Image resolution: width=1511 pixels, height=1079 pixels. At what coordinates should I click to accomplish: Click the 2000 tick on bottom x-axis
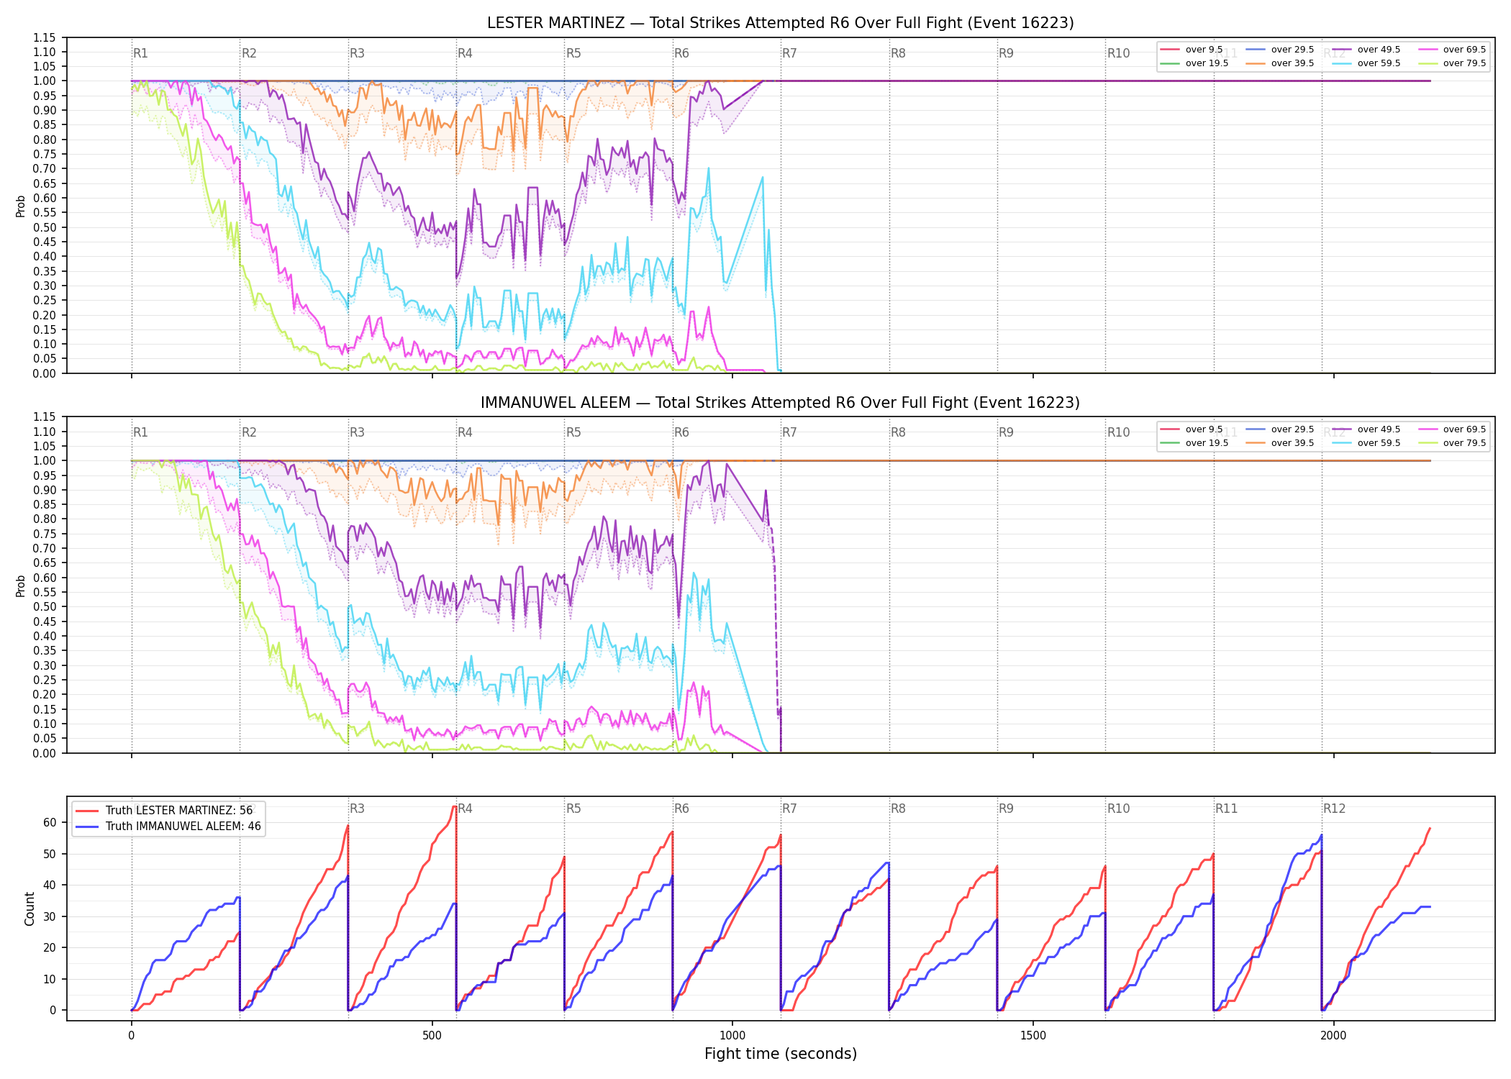point(1333,1036)
